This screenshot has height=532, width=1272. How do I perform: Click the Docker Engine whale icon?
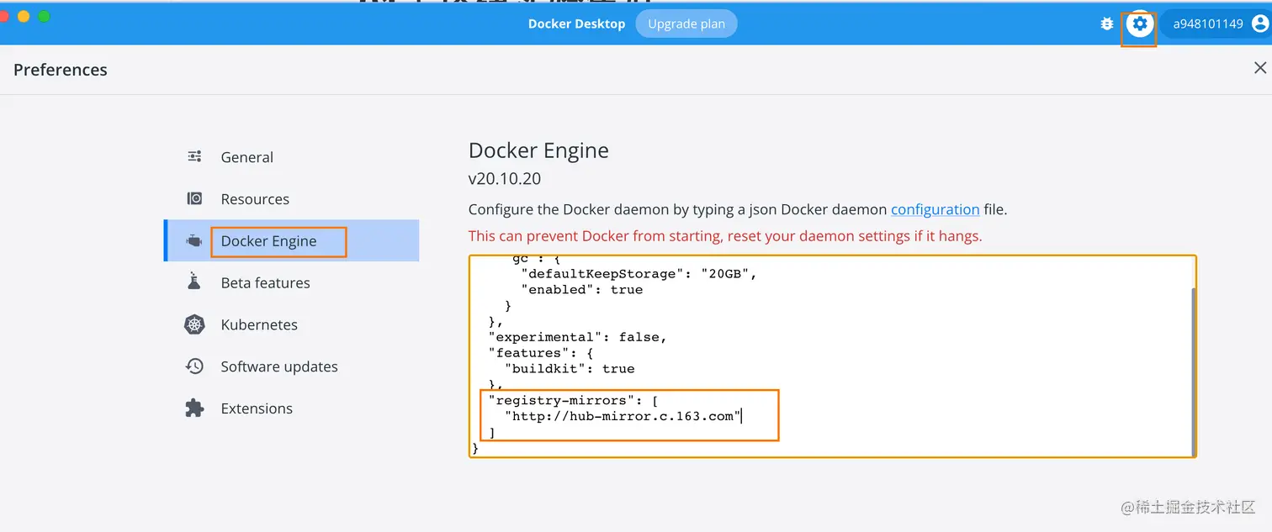tap(194, 241)
